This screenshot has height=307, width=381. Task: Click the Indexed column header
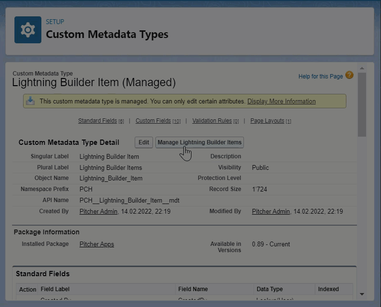328,289
